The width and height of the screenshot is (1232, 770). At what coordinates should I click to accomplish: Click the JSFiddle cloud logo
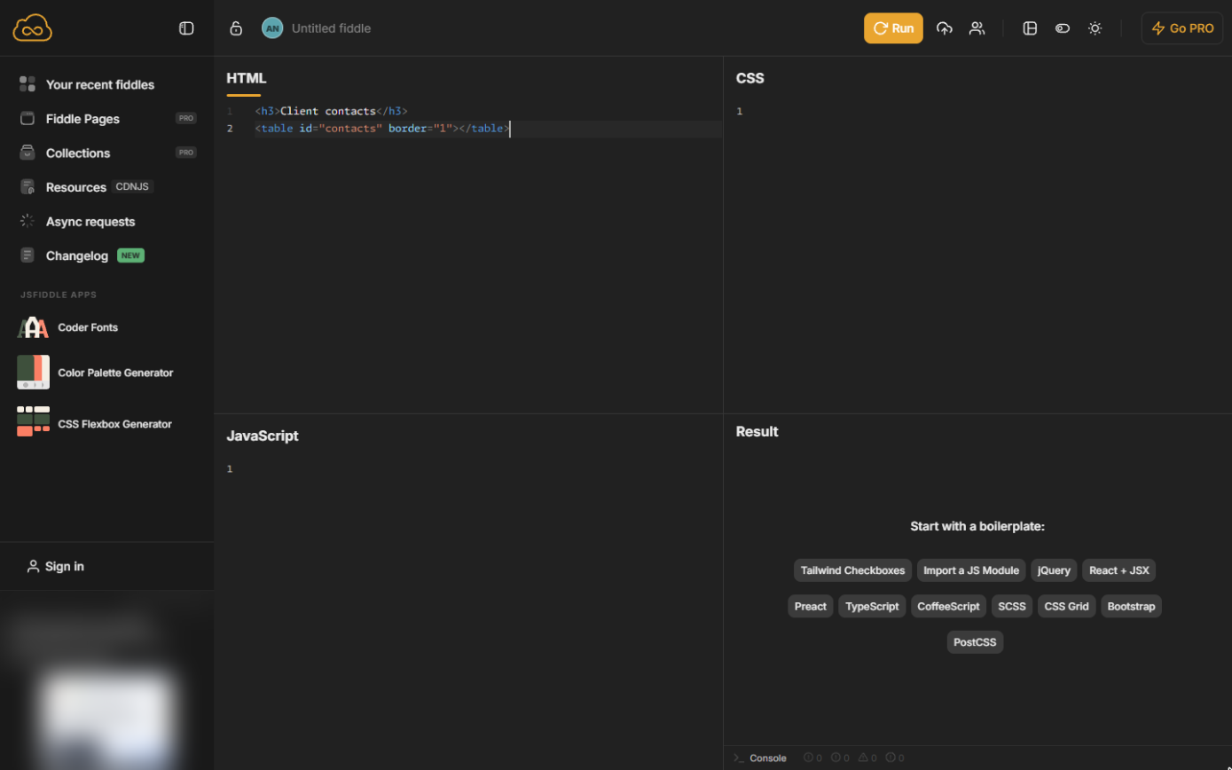tap(33, 28)
